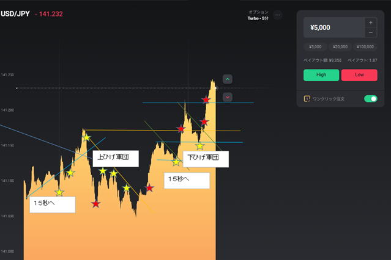Image resolution: width=391 pixels, height=260 pixels.
Task: Place a High trade
Action: (321, 75)
